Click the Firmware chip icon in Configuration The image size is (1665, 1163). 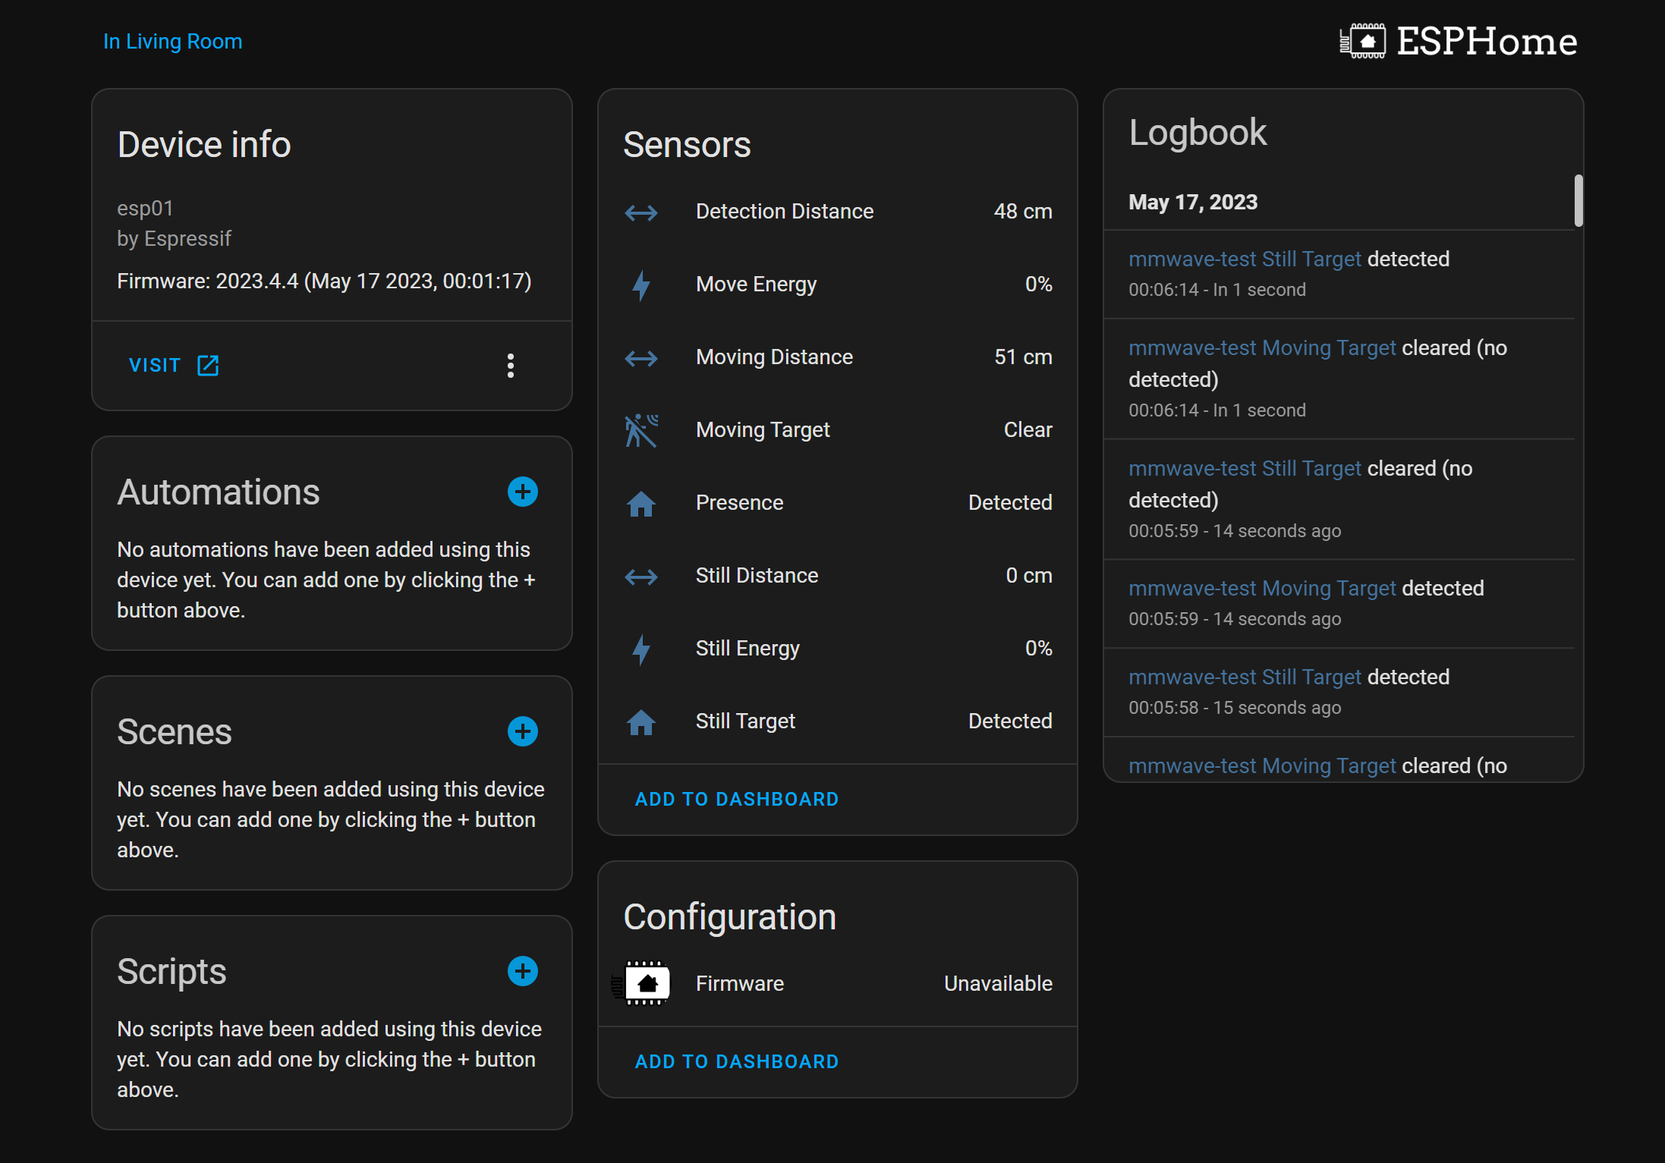click(645, 983)
